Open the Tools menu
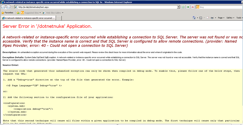The image size is (243, 125). click(239, 18)
